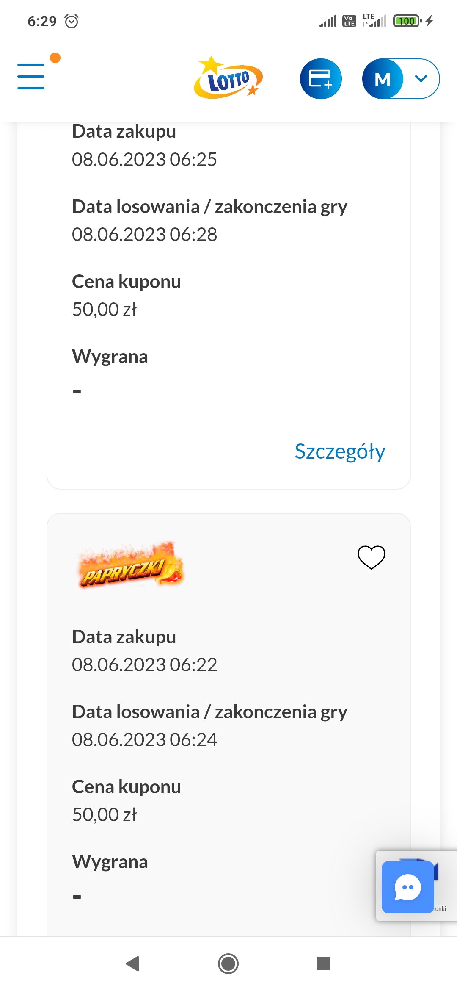Open the chat support bubble
Viewport: 457px width, 991px height.
pyautogui.click(x=407, y=887)
